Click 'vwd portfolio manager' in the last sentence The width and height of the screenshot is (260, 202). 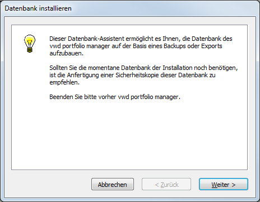149,97
